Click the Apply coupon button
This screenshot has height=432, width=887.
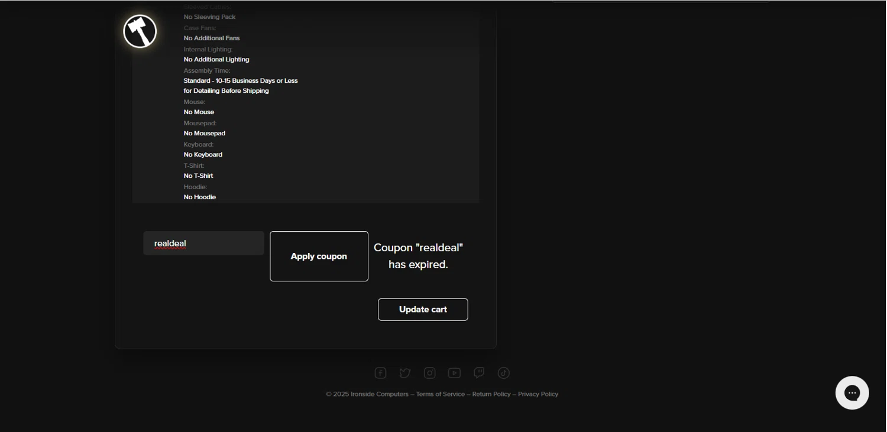click(x=319, y=256)
